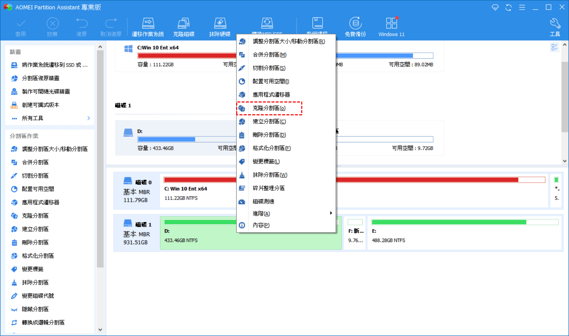569x336 pixels.
Task: Choose 配置可用空間(I) in the context menu
Action: click(x=286, y=82)
